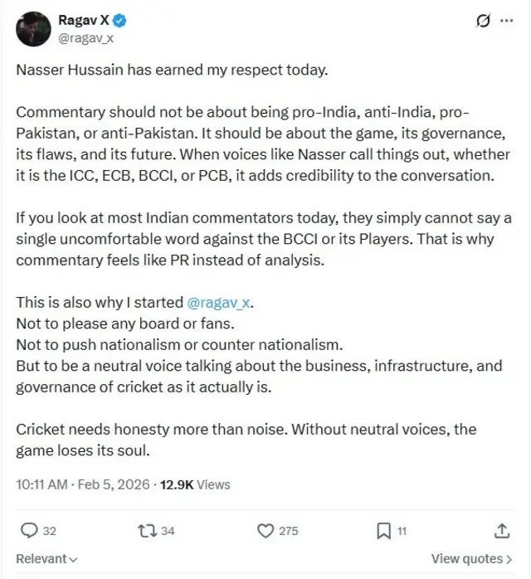Click the closing "Cricket needs honesty" paragraph
This screenshot has width=531, height=579.
[x=246, y=440]
